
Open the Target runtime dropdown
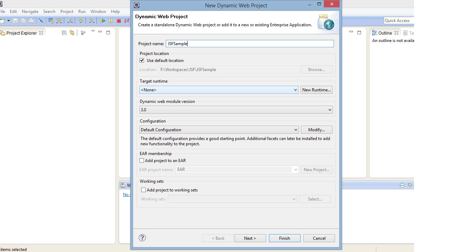tap(219, 90)
